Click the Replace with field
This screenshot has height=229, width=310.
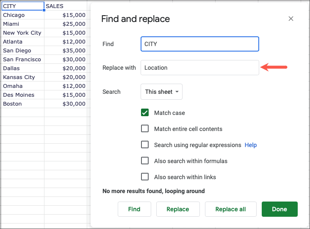tap(199, 68)
